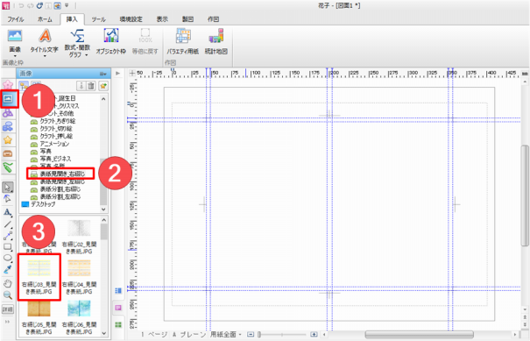Click the pink sticky note panel icon

click(118, 308)
